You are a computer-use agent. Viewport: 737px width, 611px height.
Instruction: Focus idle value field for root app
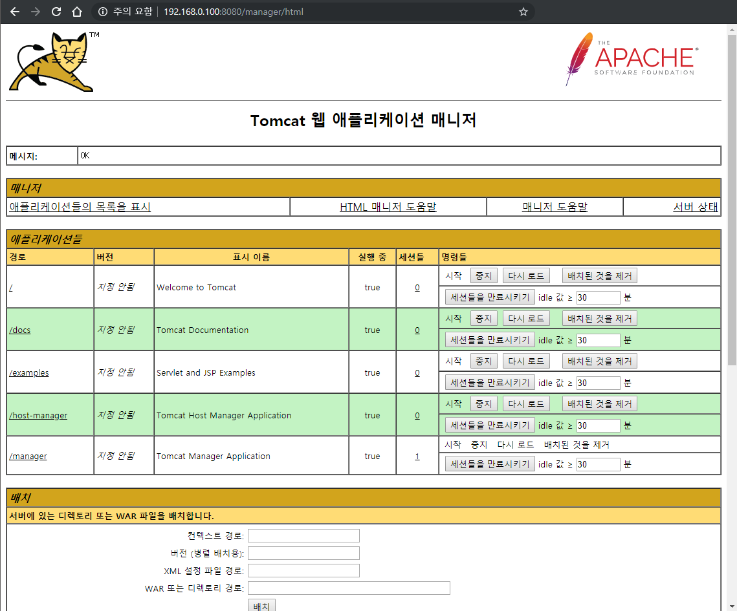click(x=599, y=298)
